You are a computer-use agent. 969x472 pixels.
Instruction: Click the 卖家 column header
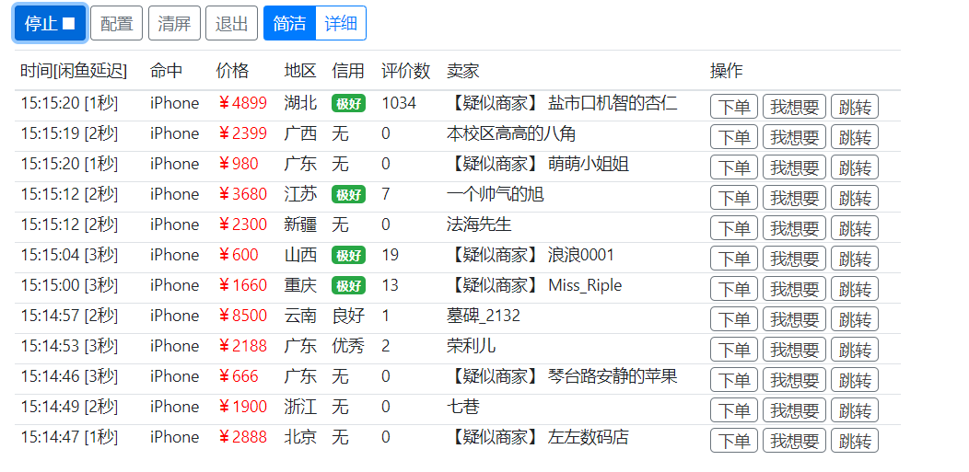tap(463, 71)
